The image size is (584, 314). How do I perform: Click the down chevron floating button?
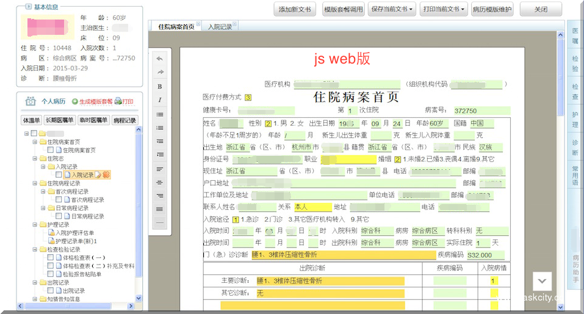[x=542, y=281]
